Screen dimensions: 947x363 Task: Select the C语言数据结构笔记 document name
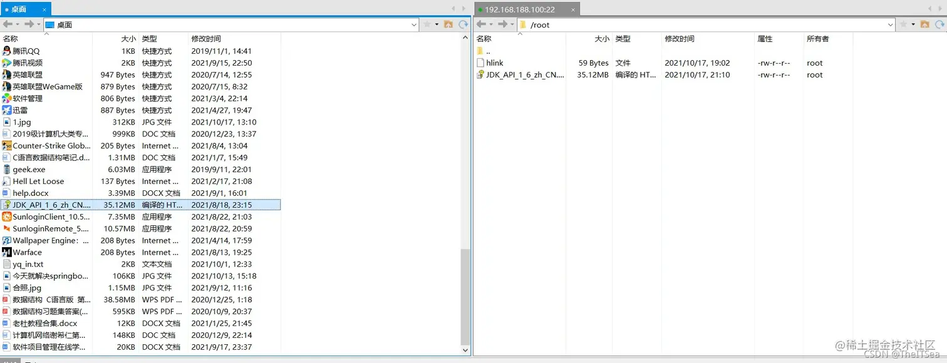click(x=51, y=158)
